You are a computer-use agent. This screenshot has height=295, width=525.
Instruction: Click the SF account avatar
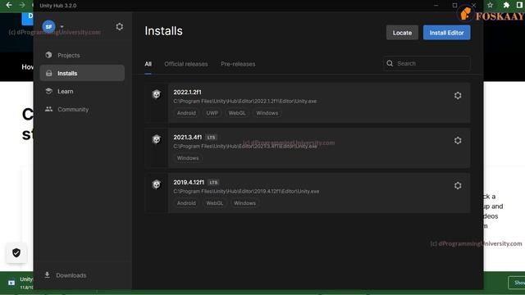48,27
